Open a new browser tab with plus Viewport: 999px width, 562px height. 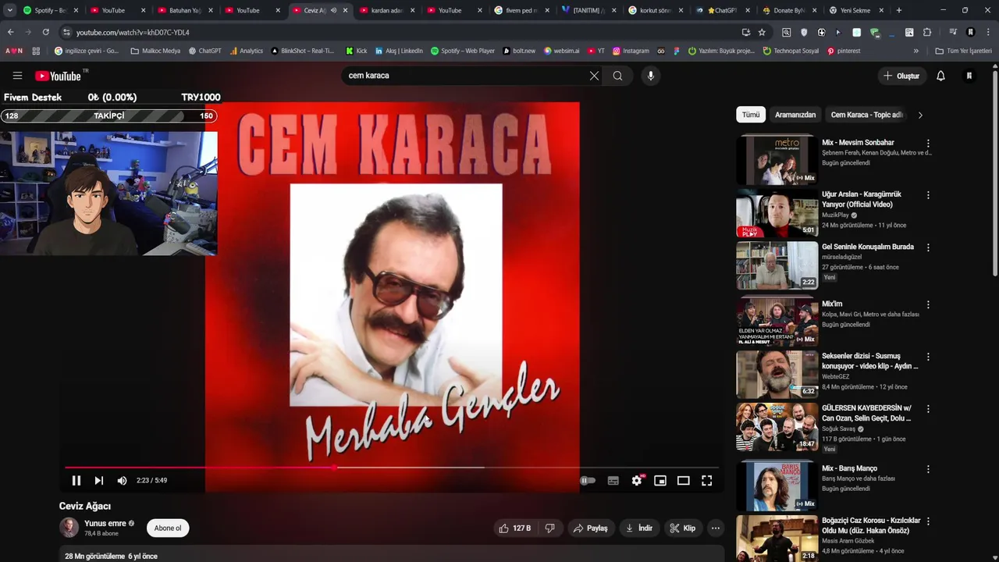point(899,10)
